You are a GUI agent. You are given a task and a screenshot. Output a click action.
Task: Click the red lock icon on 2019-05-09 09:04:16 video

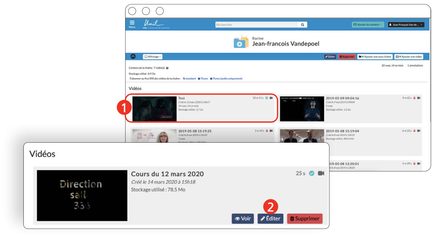pyautogui.click(x=414, y=98)
